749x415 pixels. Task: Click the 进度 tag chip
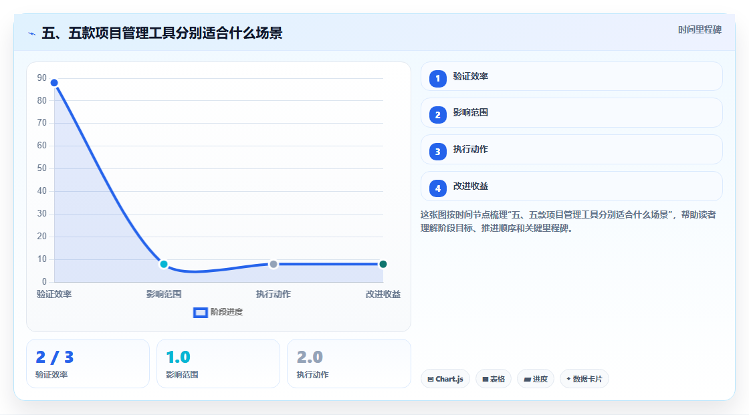536,379
